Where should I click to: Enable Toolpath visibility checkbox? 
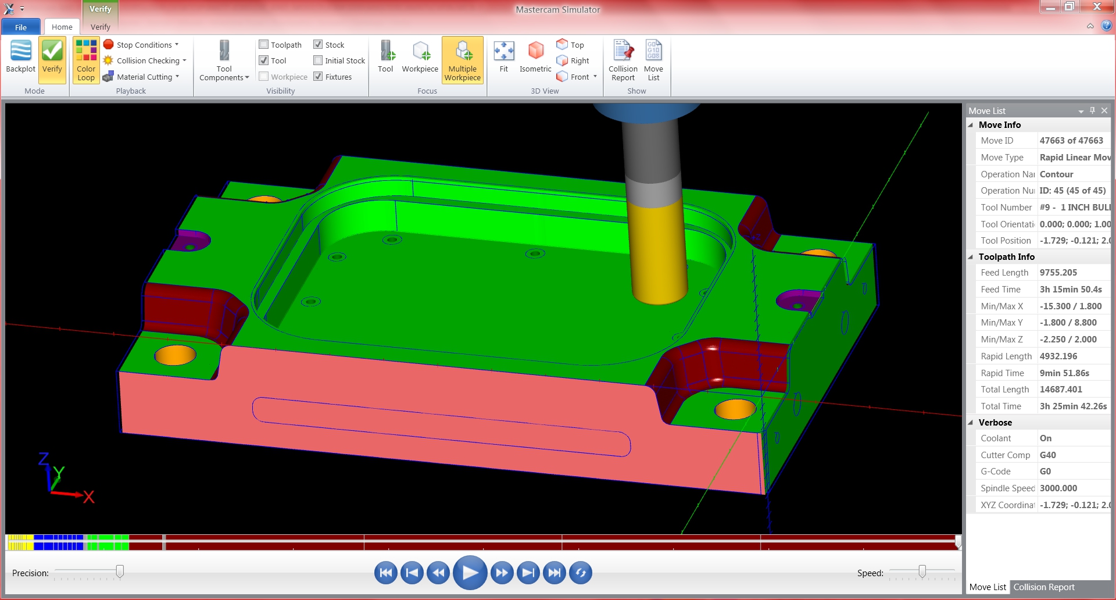coord(263,44)
